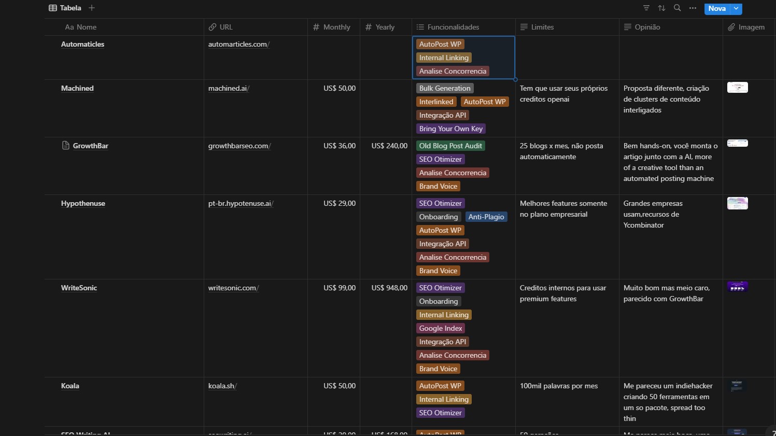Viewport: 776px width, 436px height.
Task: Open the Automaticles row name
Action: pos(82,45)
